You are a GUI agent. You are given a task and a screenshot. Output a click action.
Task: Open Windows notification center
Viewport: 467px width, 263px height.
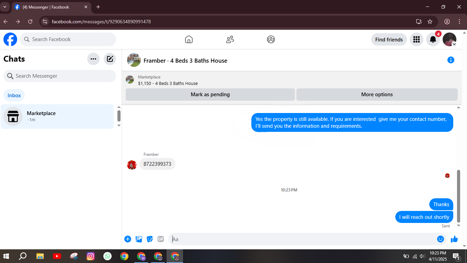pyautogui.click(x=456, y=256)
